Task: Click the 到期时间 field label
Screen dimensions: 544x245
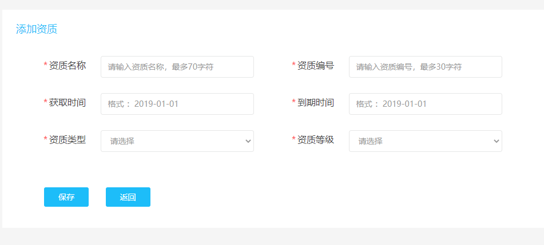Action: 316,103
